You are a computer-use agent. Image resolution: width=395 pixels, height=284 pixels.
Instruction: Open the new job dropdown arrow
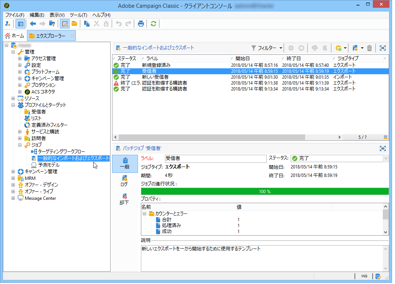coord(362,48)
